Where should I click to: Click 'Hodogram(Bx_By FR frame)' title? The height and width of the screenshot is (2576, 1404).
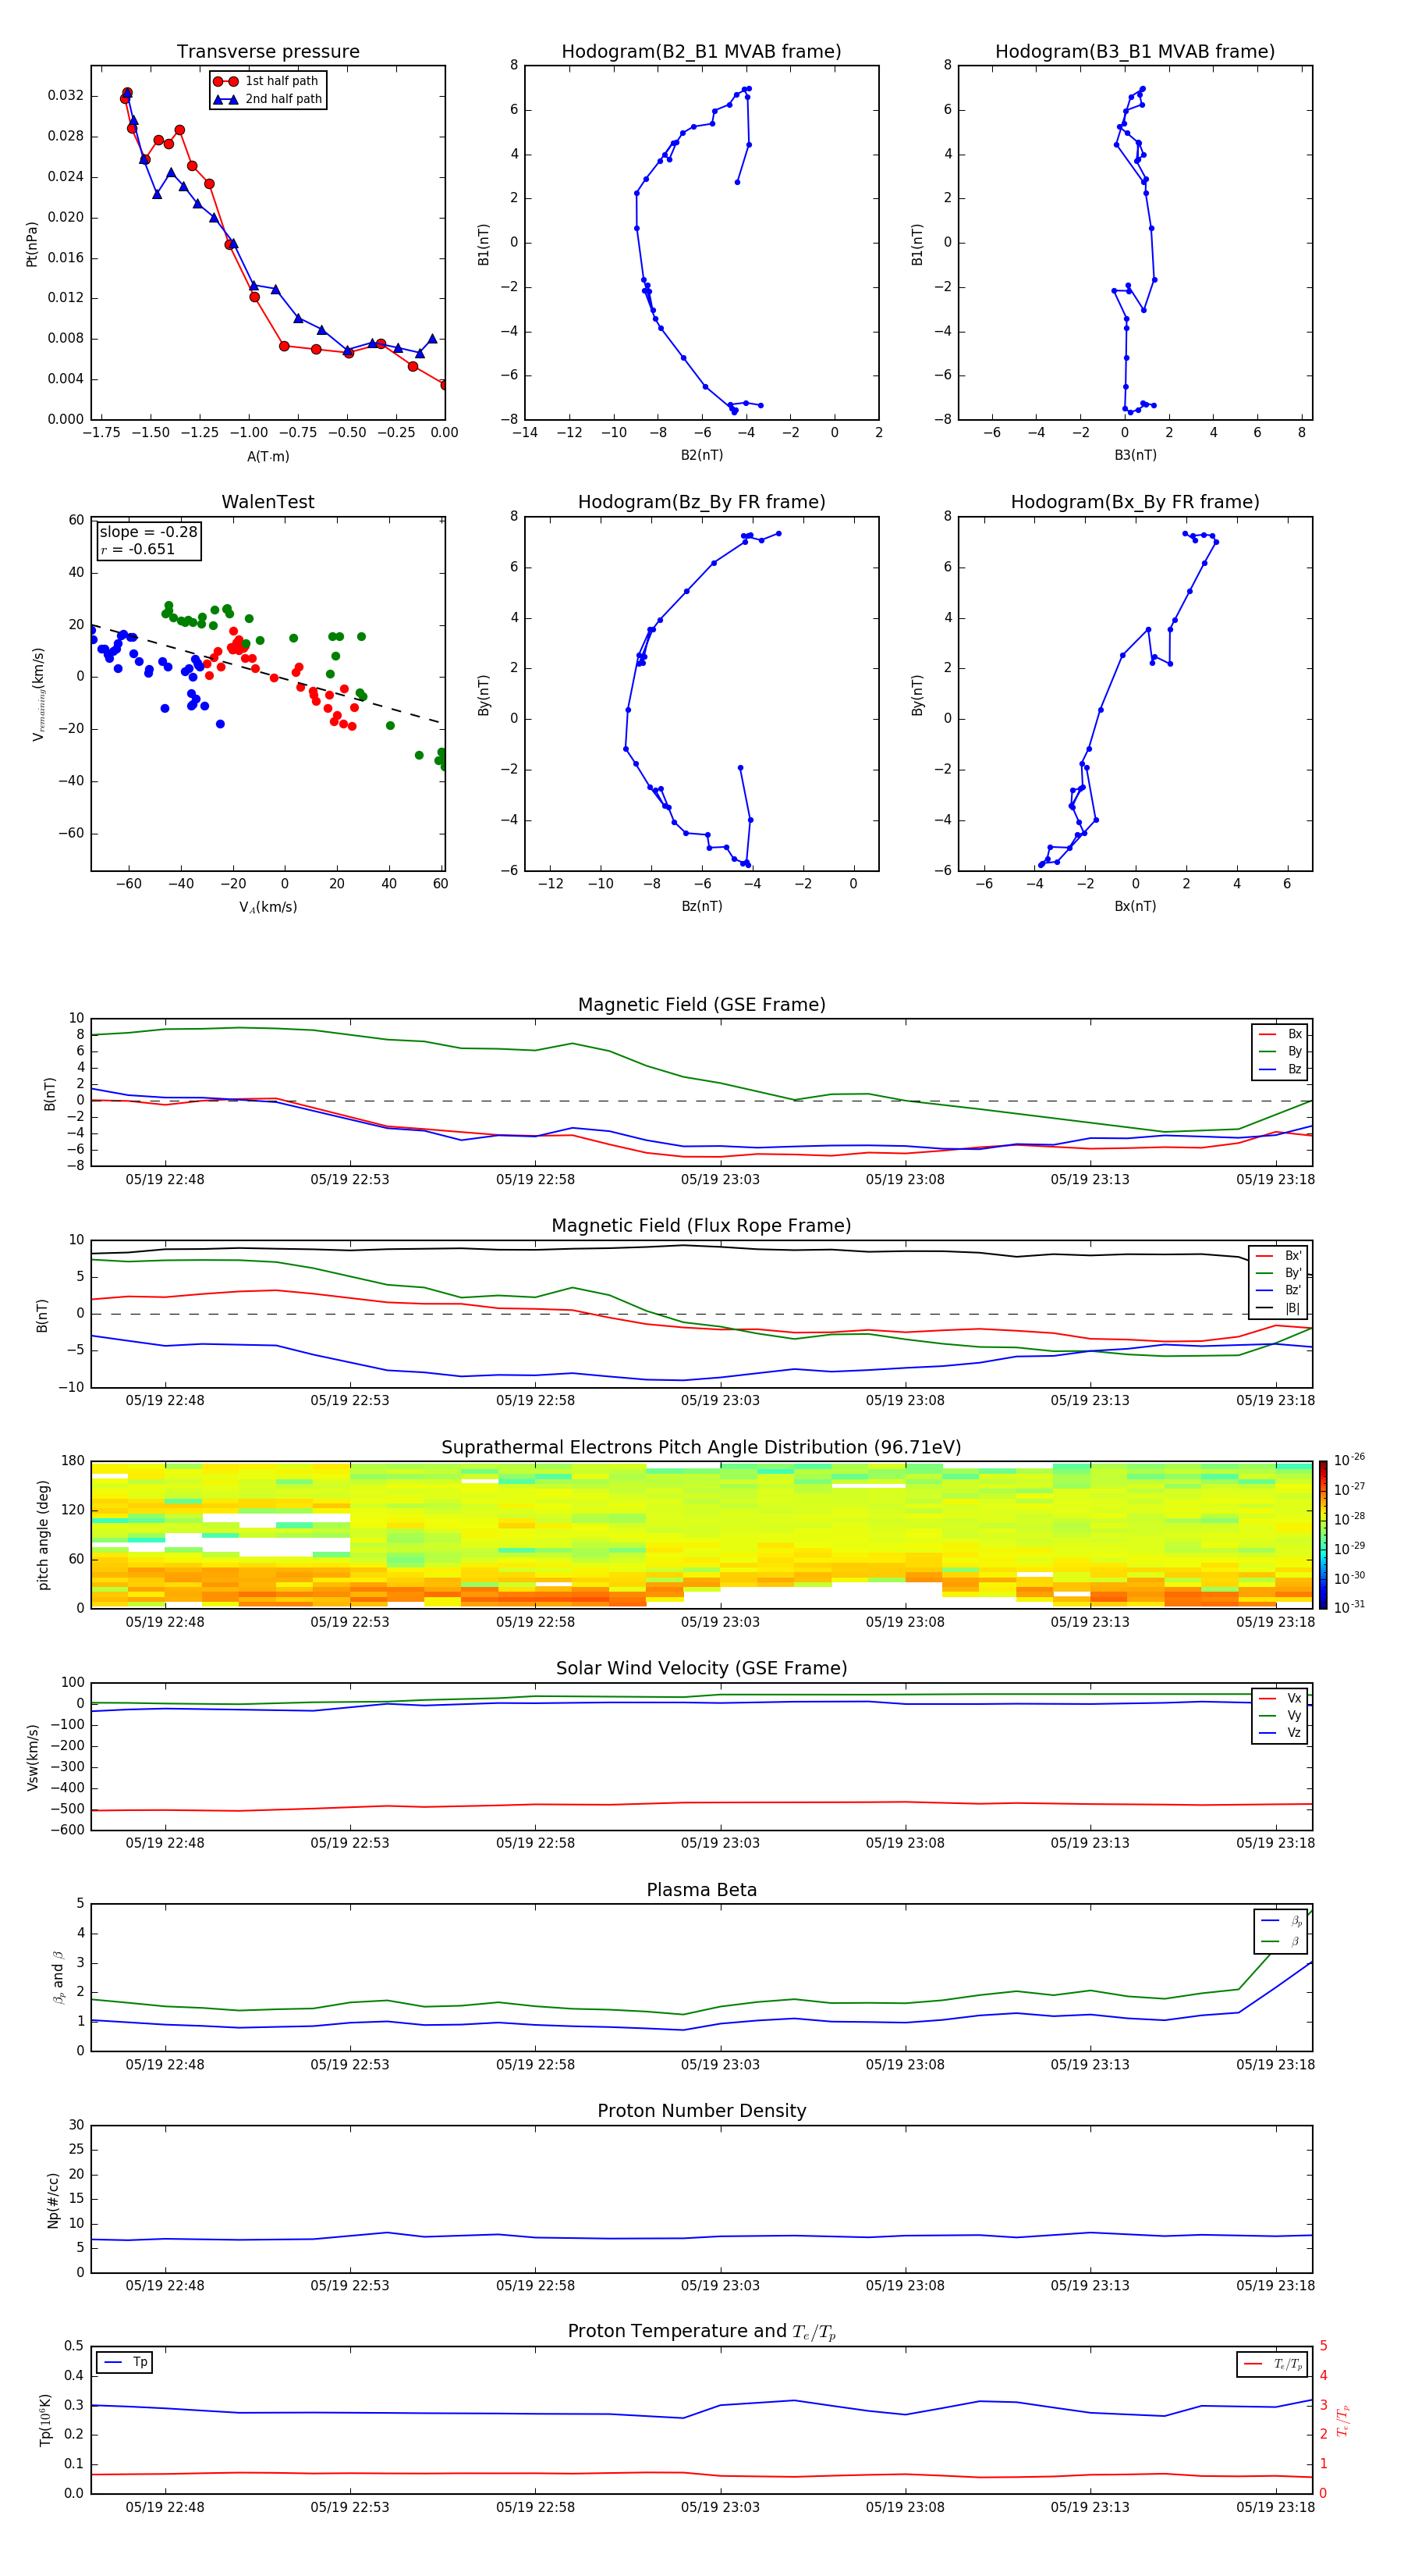(x=1135, y=502)
